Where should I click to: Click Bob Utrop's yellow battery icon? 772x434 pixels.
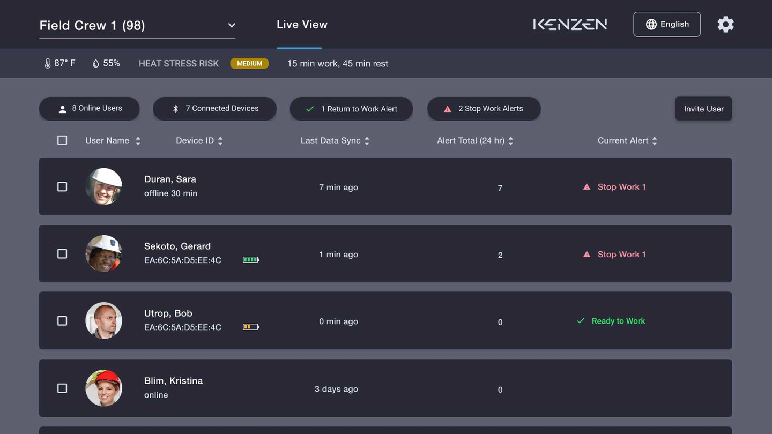pos(251,327)
